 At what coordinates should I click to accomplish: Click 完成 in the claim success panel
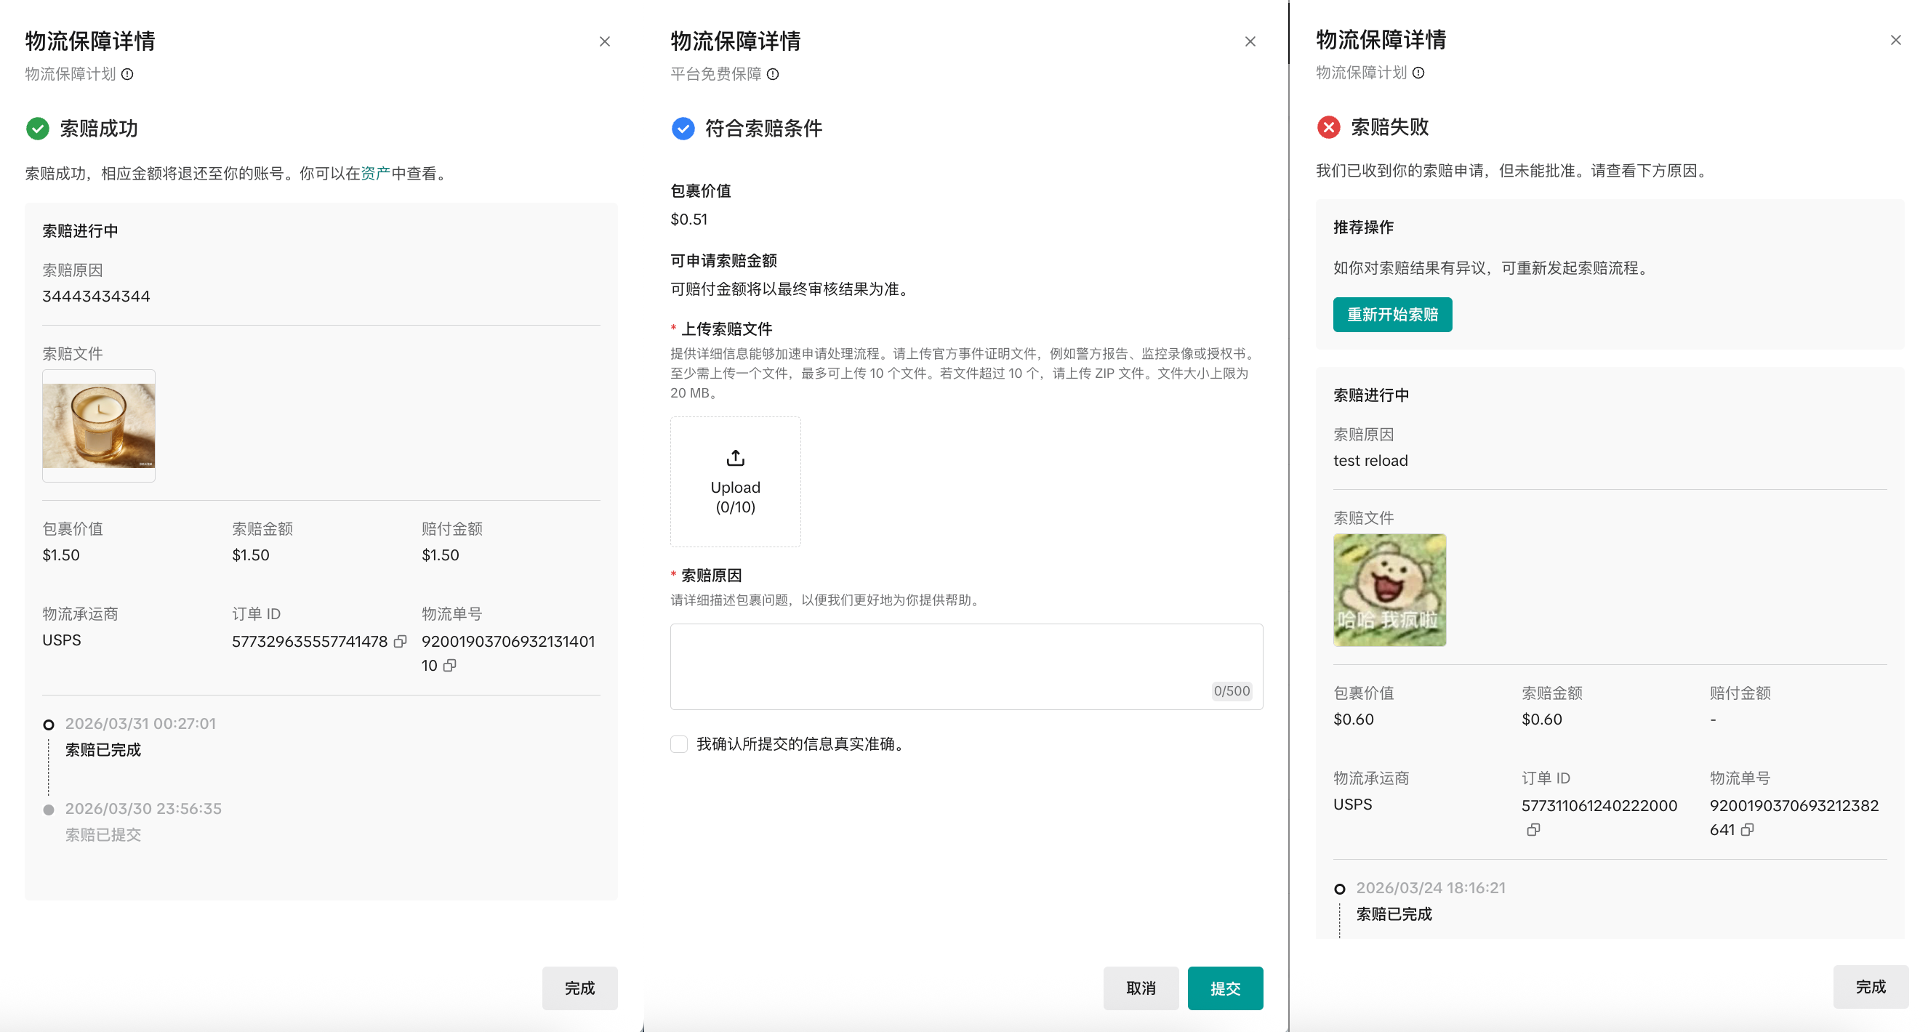[x=579, y=988]
